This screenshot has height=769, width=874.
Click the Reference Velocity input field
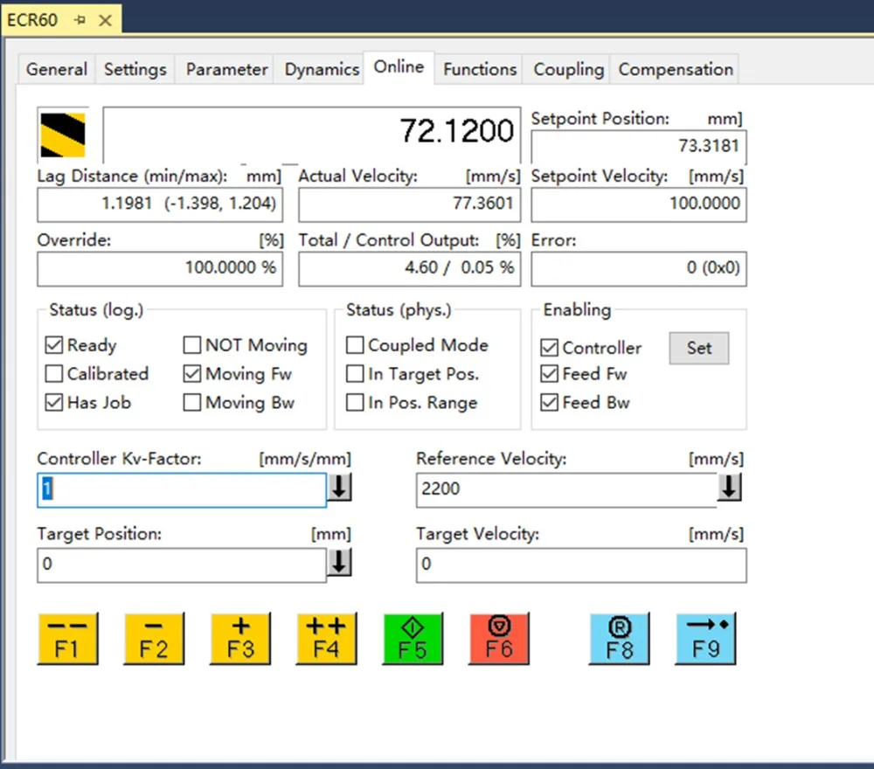coord(566,490)
